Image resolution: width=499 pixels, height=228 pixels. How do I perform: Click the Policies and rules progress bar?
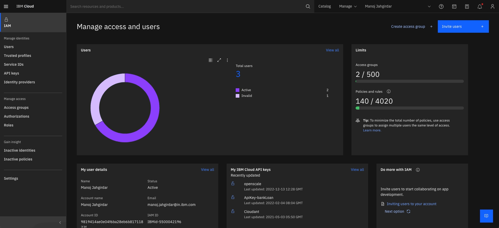tap(410, 108)
